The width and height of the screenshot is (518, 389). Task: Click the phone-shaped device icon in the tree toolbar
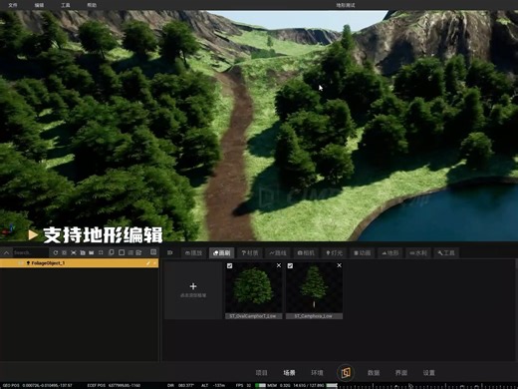click(112, 252)
